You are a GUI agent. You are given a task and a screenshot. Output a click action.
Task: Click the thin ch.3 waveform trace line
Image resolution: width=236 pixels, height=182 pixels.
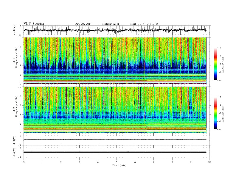tap(115, 140)
